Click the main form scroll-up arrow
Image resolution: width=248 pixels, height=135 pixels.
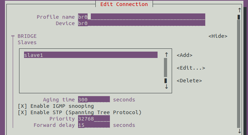240,10
